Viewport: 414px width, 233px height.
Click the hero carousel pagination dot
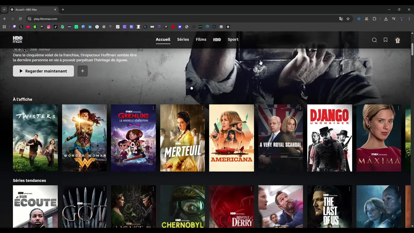pyautogui.click(x=191, y=88)
